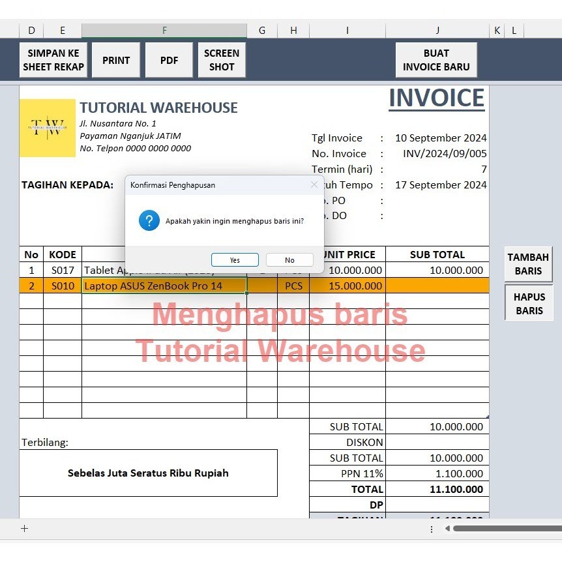Select the PCS unit cell in row 2
Screen dimensions: 562x562
[x=293, y=286]
